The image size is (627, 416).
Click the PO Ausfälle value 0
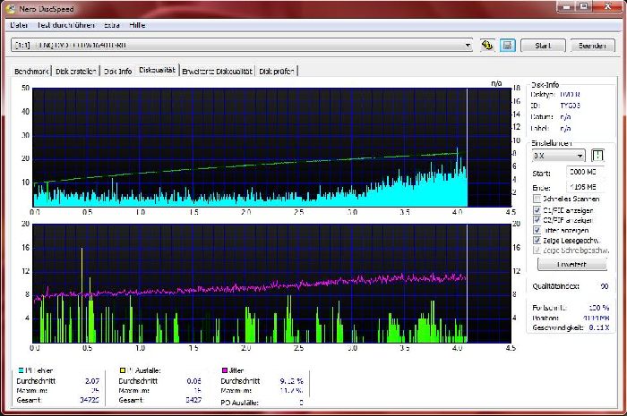tap(301, 403)
